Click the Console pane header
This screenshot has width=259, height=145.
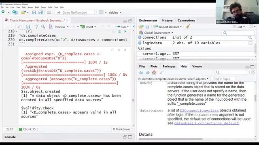point(68,137)
